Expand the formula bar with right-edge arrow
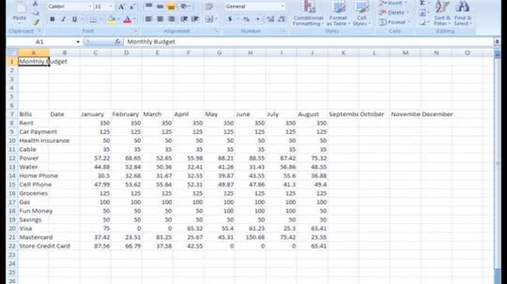This screenshot has height=284, width=507. click(x=497, y=42)
